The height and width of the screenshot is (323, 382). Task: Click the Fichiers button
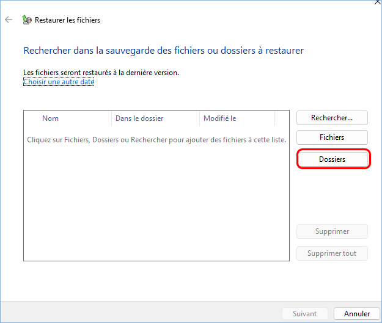coord(332,137)
